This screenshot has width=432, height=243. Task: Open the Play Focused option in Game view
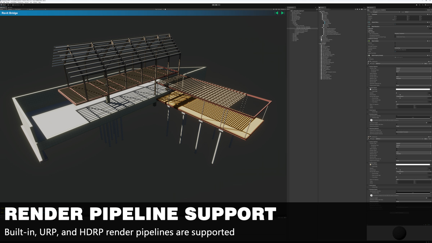coord(159,9)
